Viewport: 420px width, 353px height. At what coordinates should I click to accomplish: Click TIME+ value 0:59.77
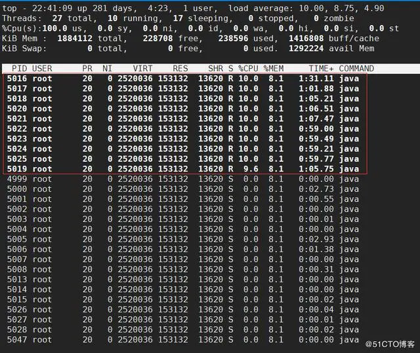(x=316, y=158)
